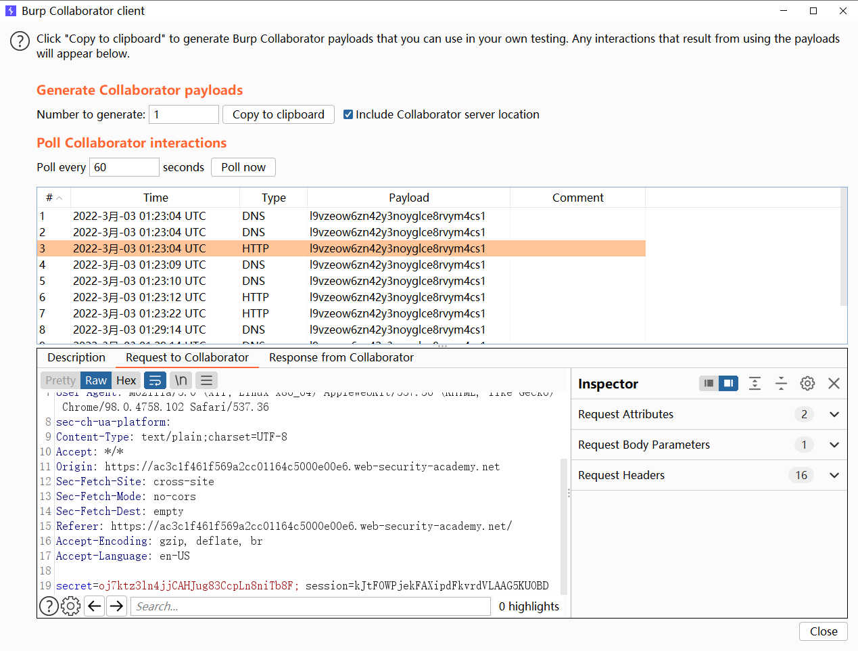Click the Referer header line

284,526
